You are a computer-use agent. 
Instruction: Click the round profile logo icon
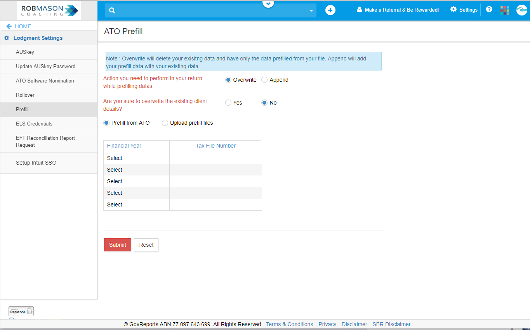(x=522, y=10)
